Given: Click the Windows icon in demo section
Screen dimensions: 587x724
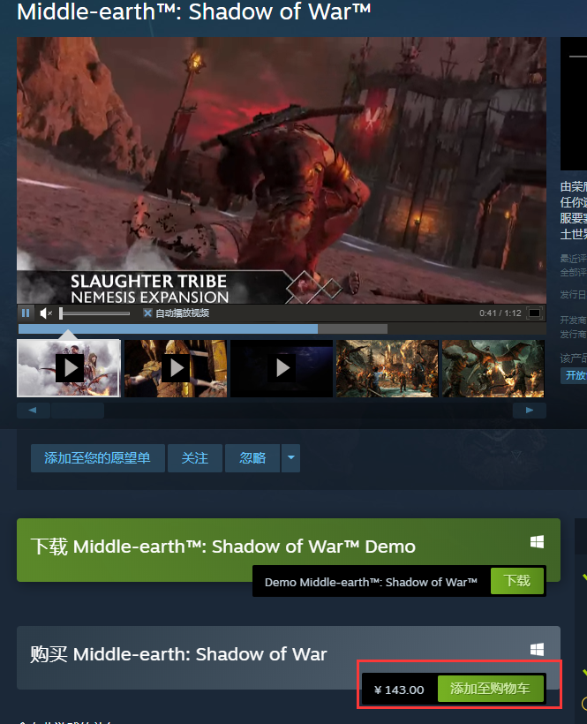Looking at the screenshot, I should click(x=537, y=542).
